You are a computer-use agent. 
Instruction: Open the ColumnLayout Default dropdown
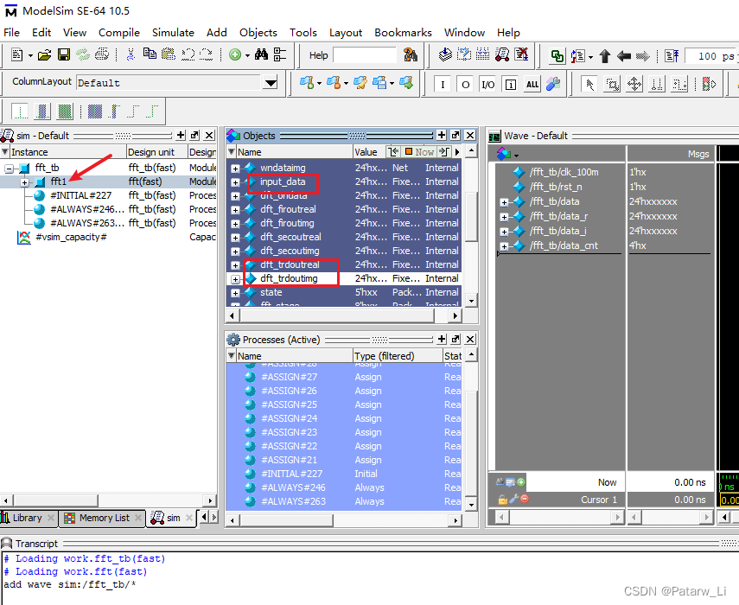pyautogui.click(x=271, y=84)
